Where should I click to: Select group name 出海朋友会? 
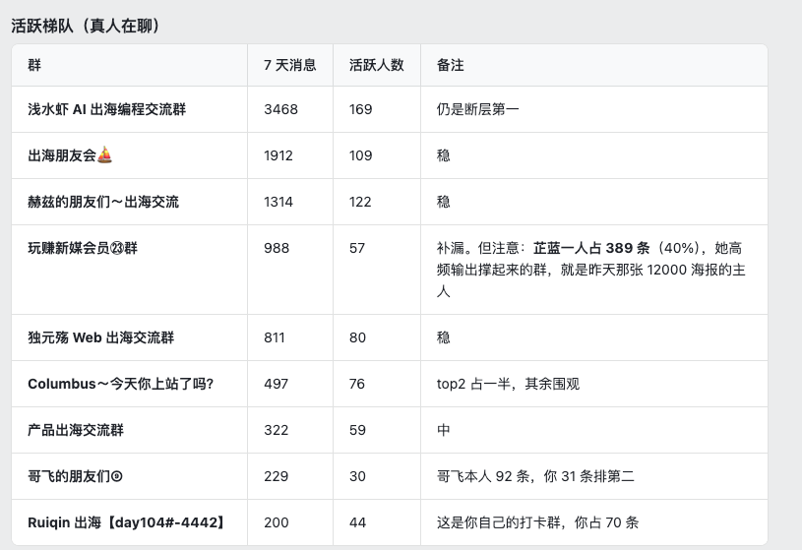[62, 155]
